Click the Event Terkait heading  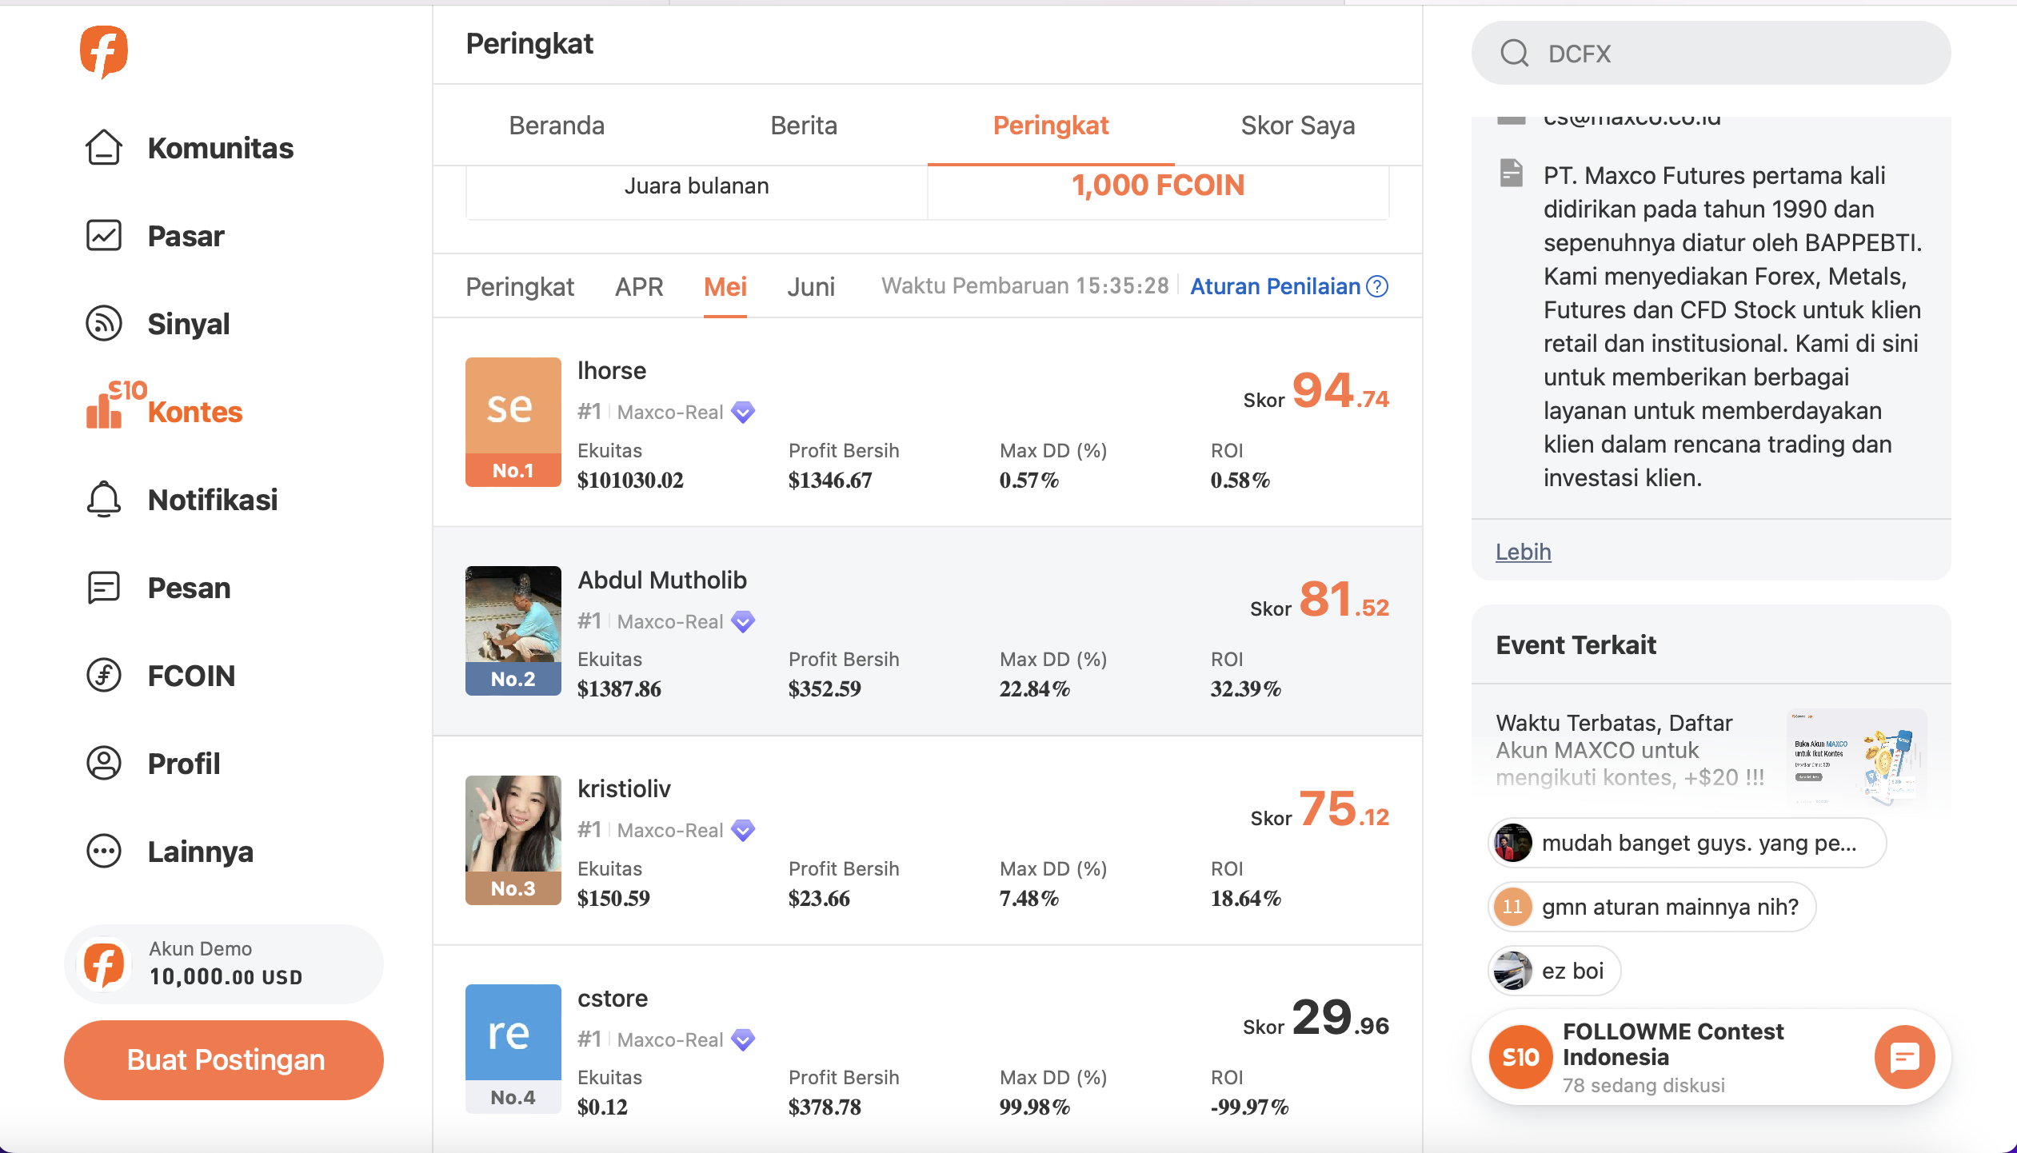click(x=1576, y=644)
